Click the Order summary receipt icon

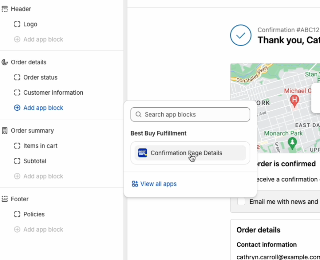click(x=5, y=131)
